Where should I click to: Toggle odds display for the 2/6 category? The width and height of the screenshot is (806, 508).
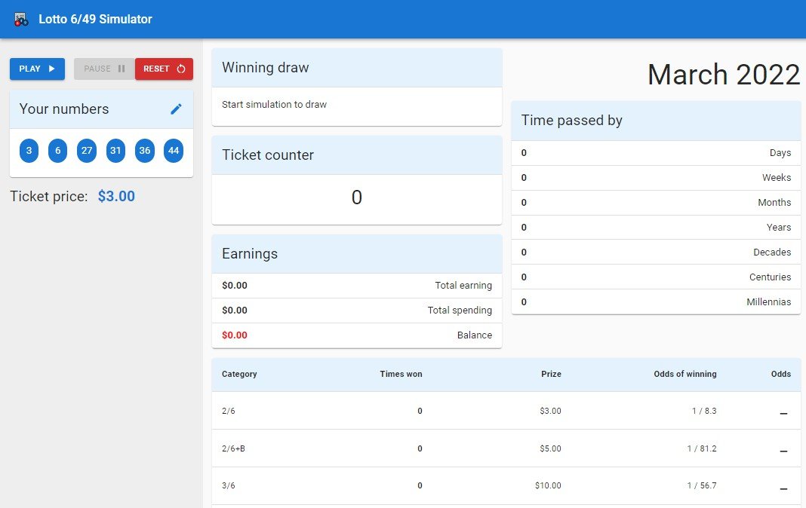tap(781, 412)
